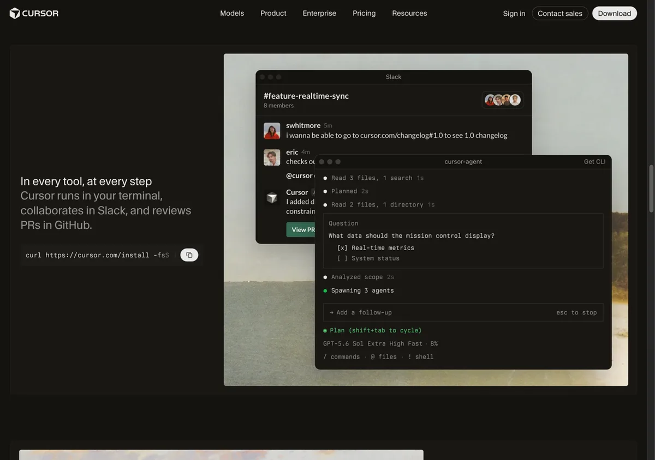Screen dimensions: 655x460
Task: Click the Sign in link
Action: [x=514, y=14]
